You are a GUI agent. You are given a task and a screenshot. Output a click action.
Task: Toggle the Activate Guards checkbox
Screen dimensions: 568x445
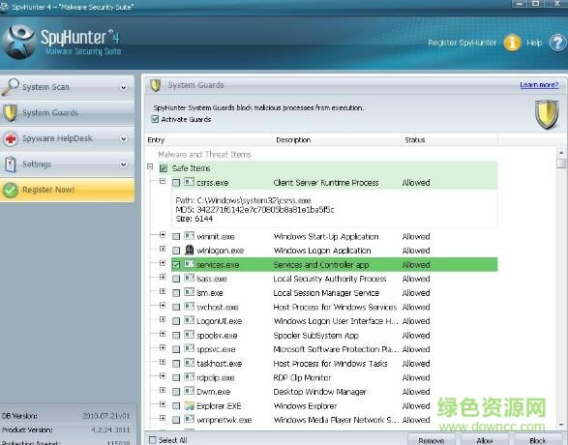click(155, 119)
